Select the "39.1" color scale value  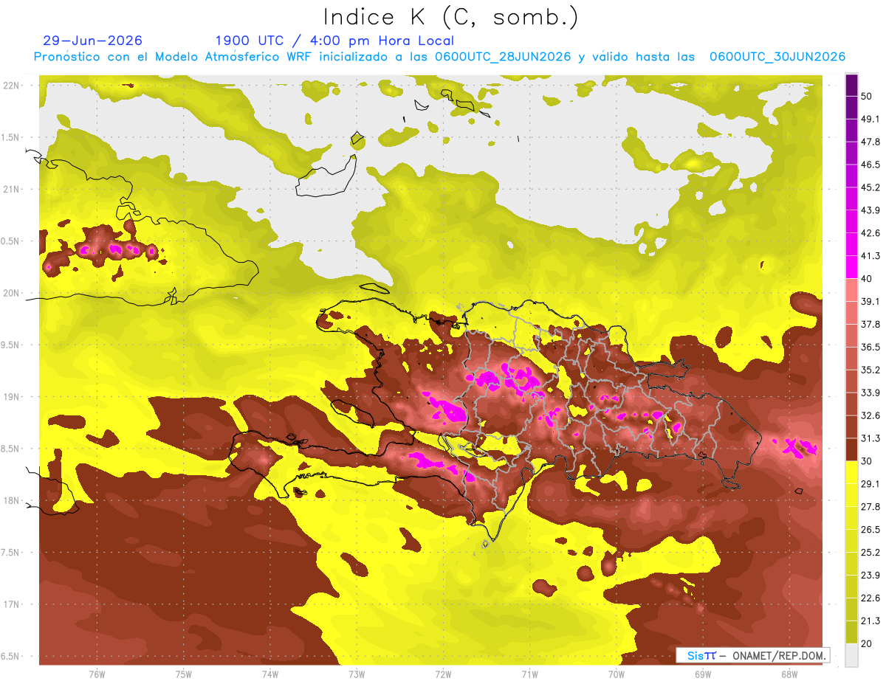point(870,302)
